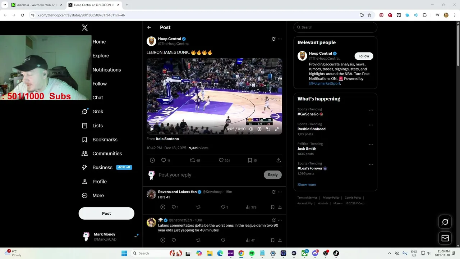The image size is (460, 259).
Task: Repost the post with 45 reposts
Action: [195, 160]
